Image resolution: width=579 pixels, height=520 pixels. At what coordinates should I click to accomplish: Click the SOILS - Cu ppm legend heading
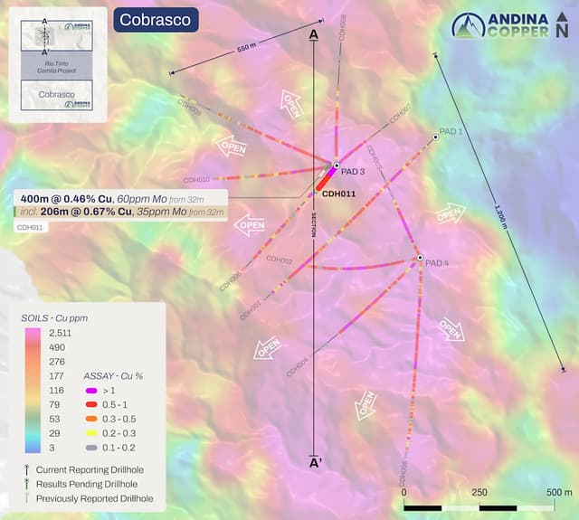[x=54, y=318]
